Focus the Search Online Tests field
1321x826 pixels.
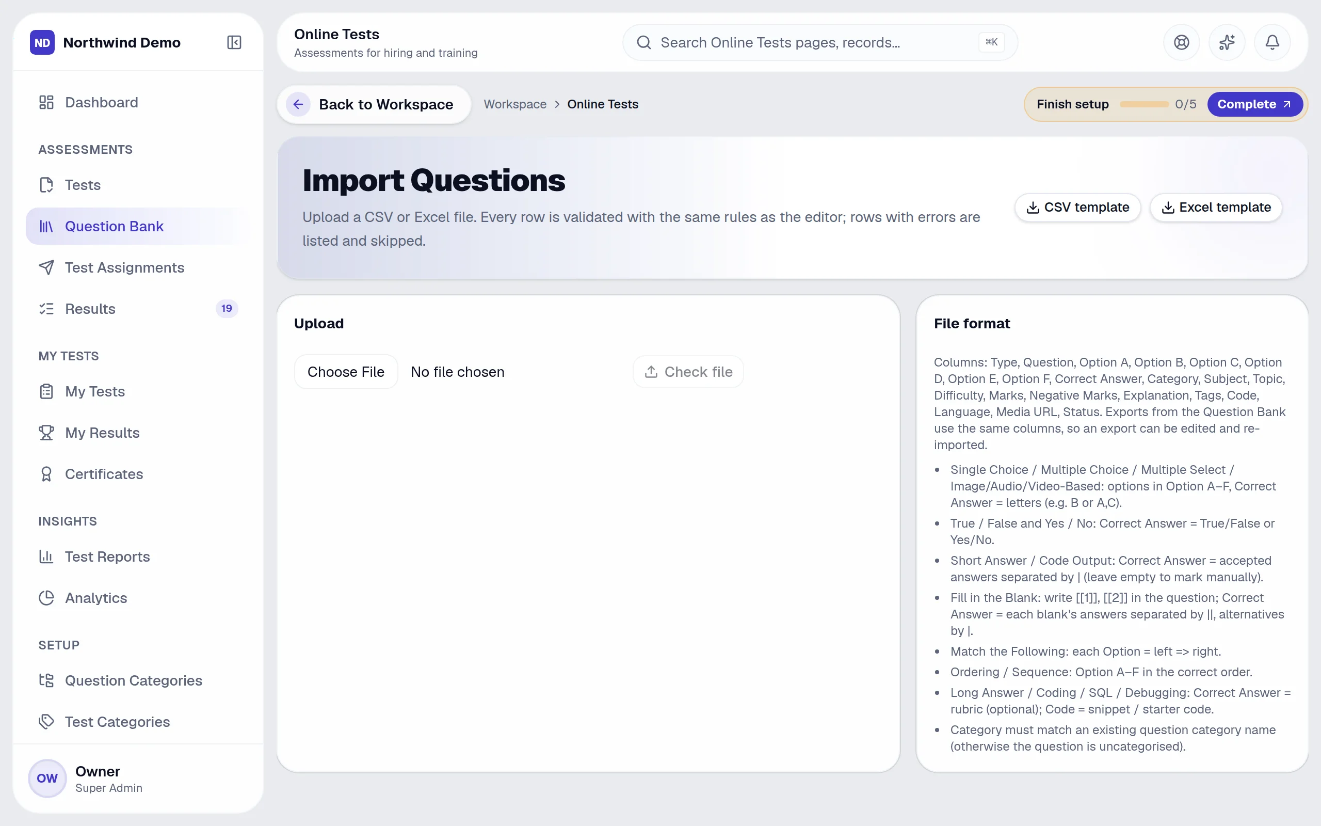click(820, 43)
